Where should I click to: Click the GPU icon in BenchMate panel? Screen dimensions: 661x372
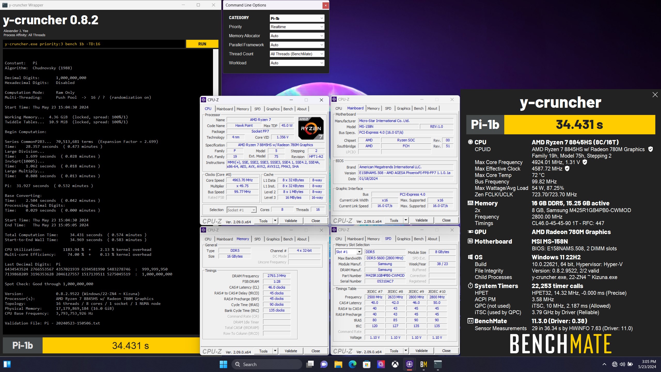point(470,232)
